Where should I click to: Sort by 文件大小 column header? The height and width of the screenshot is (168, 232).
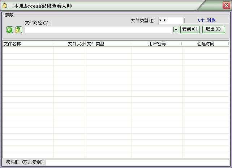69,44
